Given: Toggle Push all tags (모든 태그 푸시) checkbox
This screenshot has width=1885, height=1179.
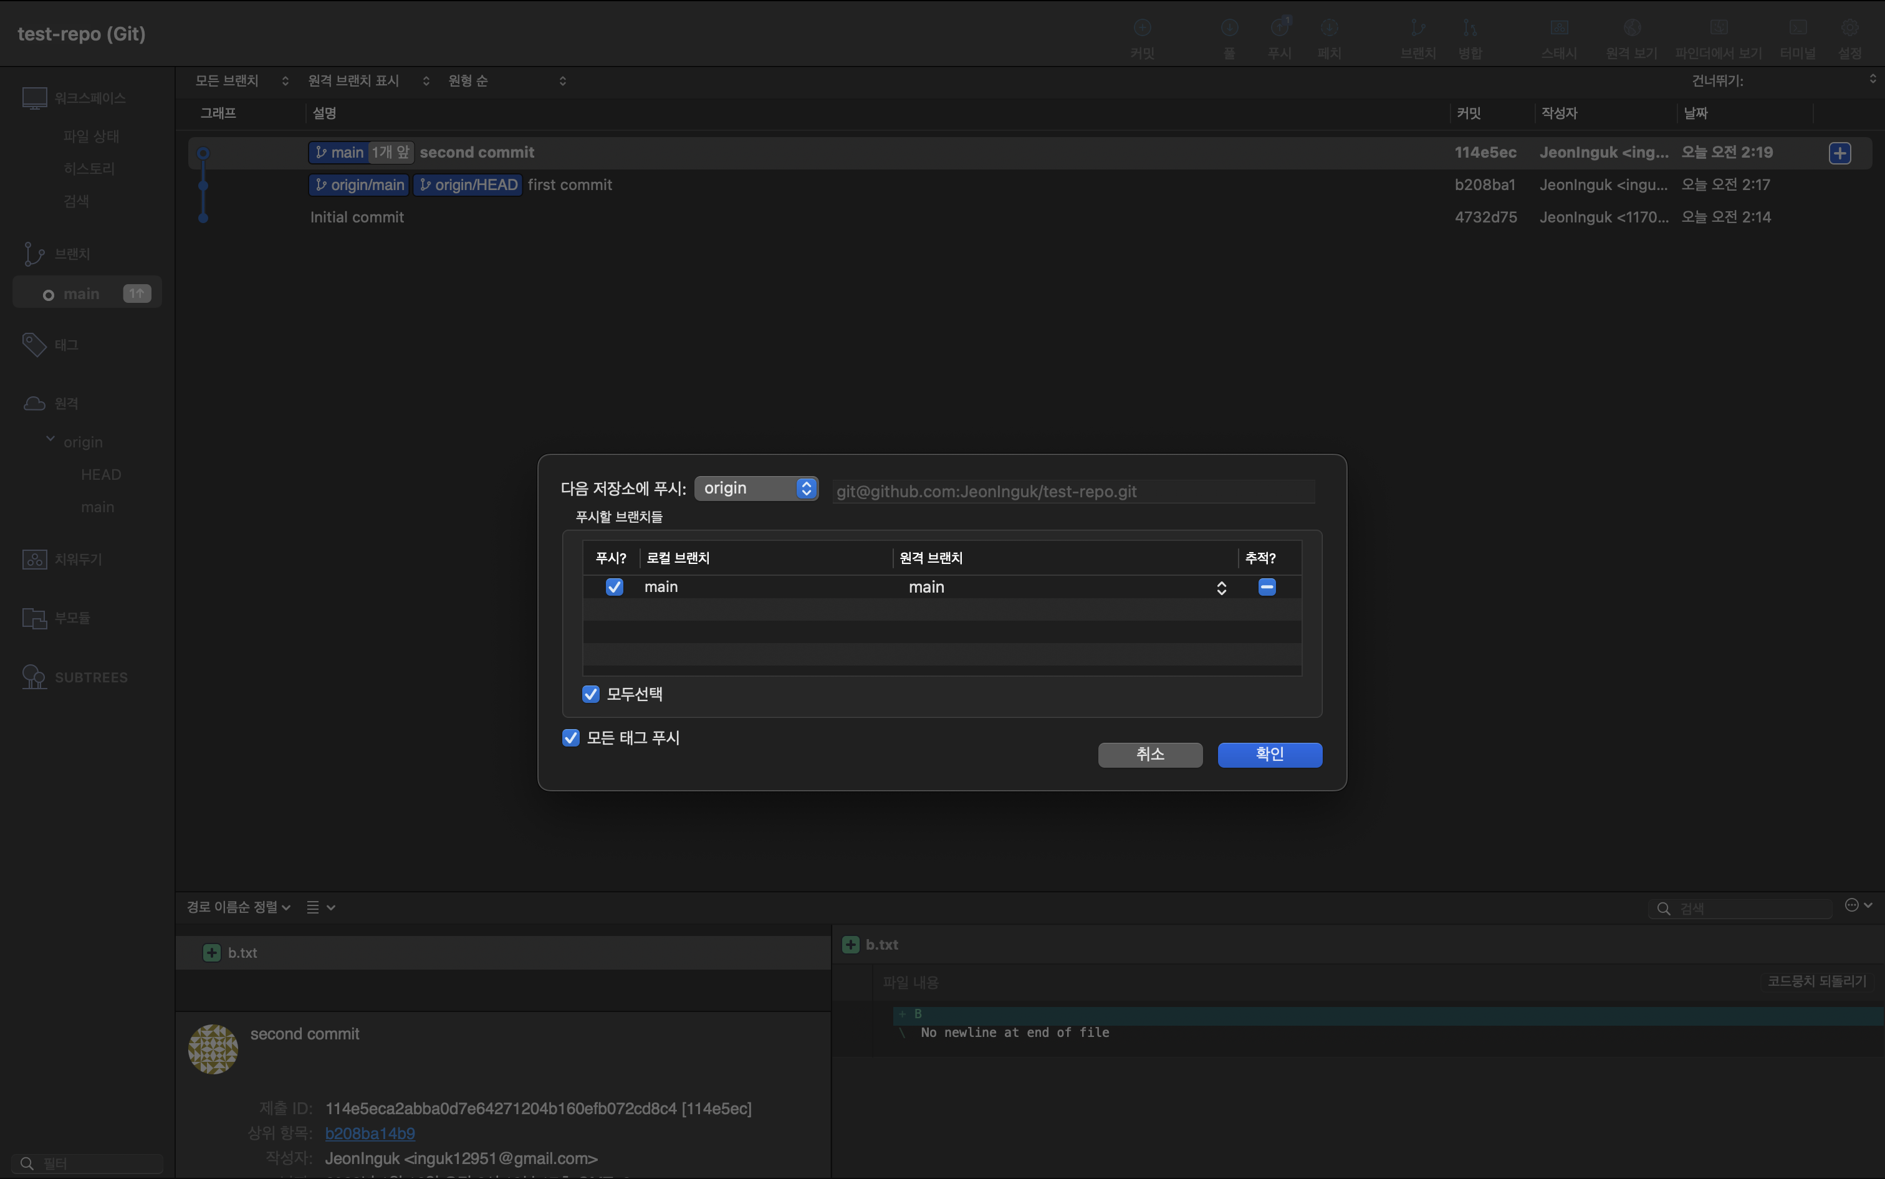Looking at the screenshot, I should coord(571,738).
